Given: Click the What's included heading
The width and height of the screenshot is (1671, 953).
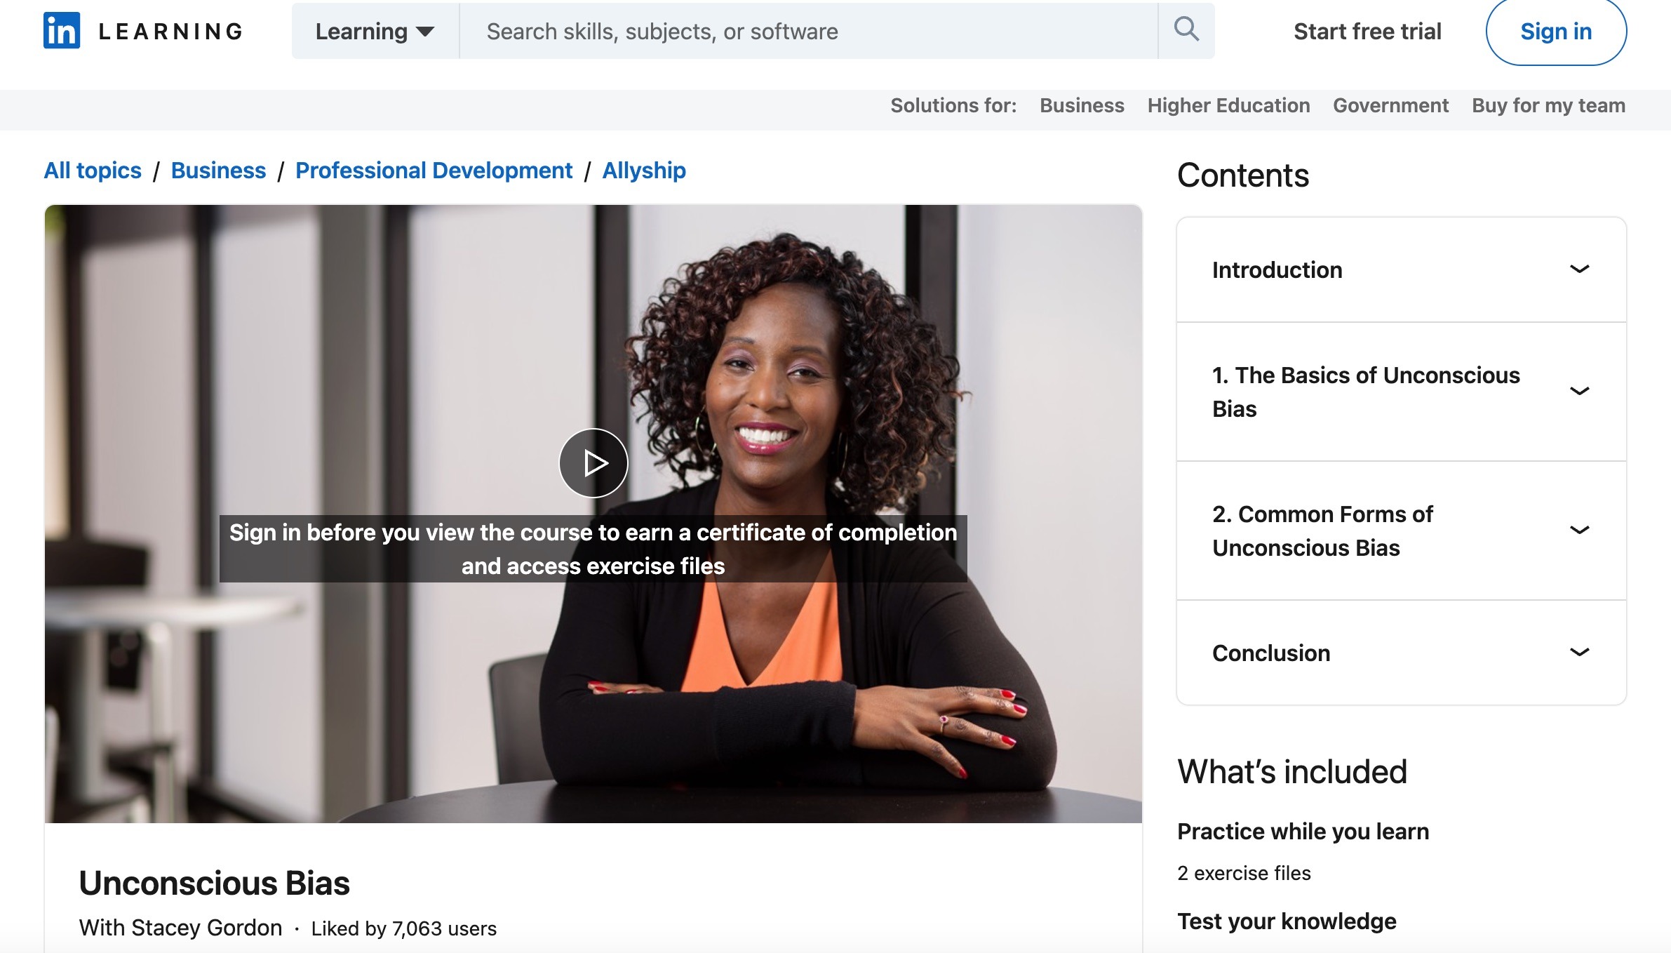Looking at the screenshot, I should point(1292,772).
